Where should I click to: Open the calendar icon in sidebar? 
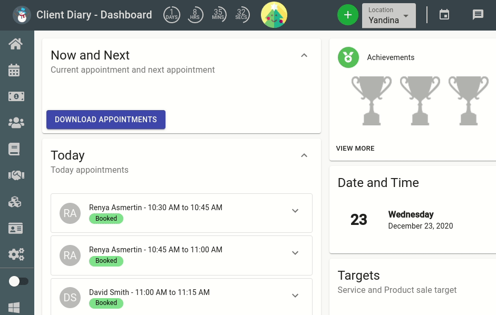coord(14,70)
